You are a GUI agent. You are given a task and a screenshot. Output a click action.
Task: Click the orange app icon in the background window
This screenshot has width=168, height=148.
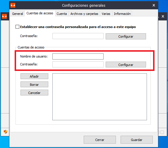click(4, 16)
